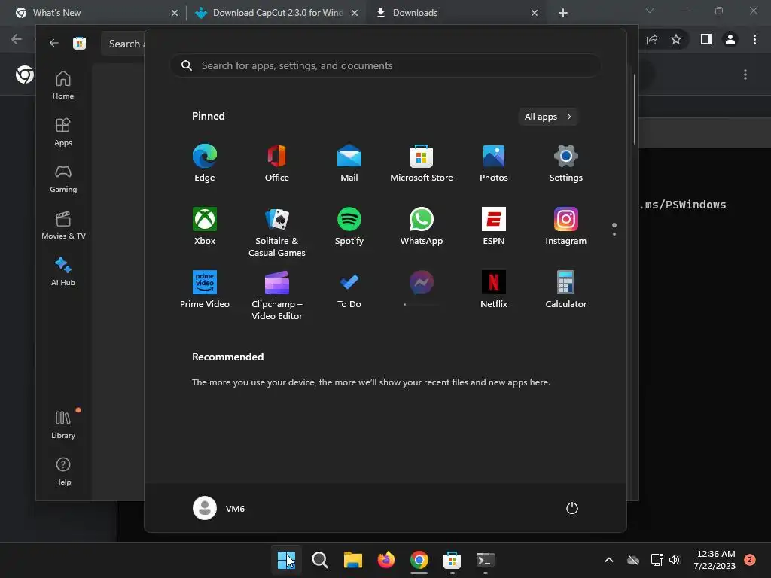Open Microsoft Store in pinned apps

click(422, 163)
